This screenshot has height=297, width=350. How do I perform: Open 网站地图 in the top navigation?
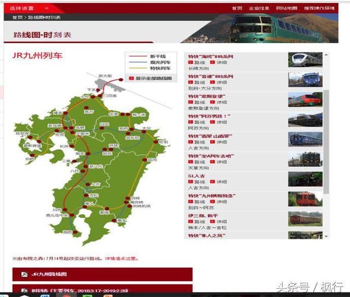pos(287,8)
